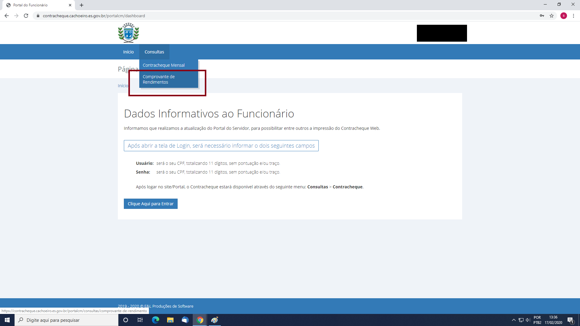Viewport: 580px width, 326px height.
Task: Open the Consultas dropdown menu
Action: 154,52
